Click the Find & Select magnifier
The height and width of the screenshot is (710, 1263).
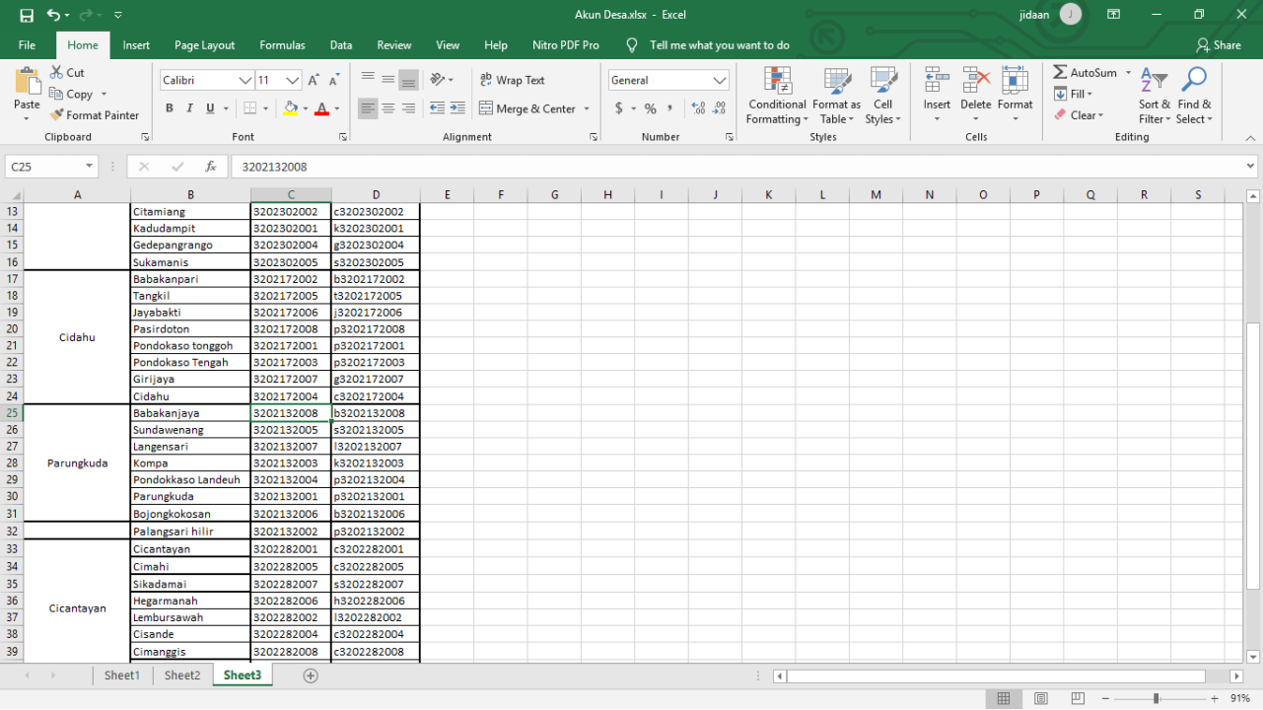[1194, 81]
